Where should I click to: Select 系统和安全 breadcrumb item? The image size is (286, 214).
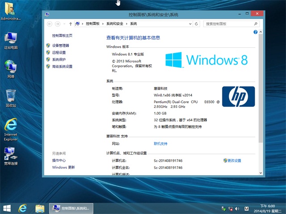tap(115, 24)
